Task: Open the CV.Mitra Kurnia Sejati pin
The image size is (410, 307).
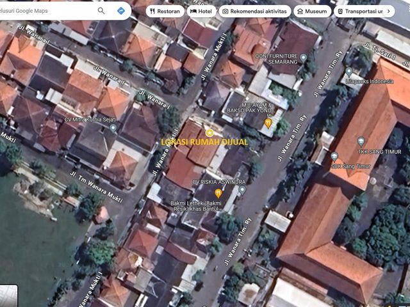Action: (113, 128)
